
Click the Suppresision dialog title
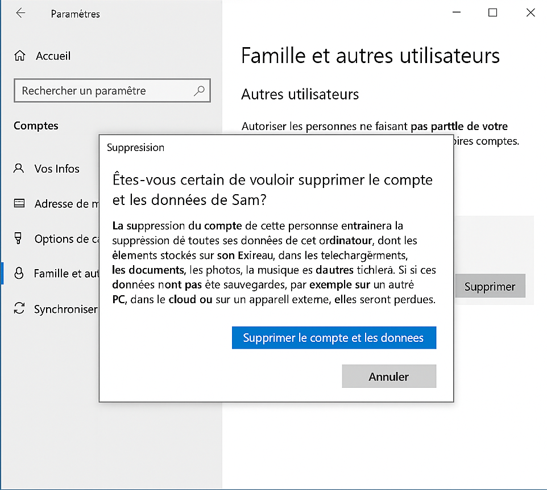click(135, 148)
